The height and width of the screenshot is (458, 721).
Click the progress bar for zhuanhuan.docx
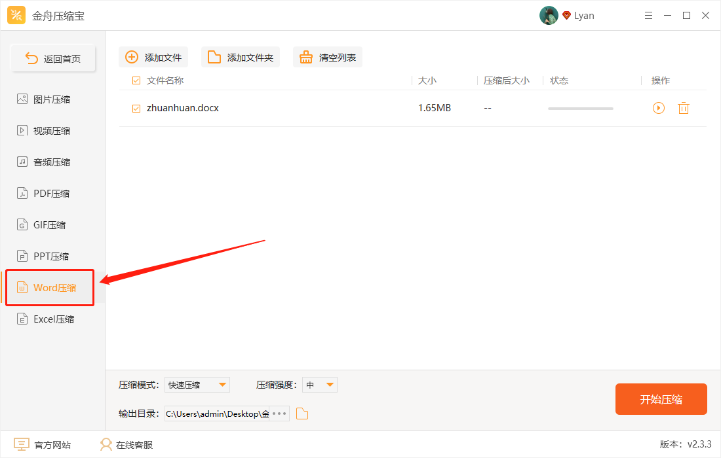(x=579, y=107)
